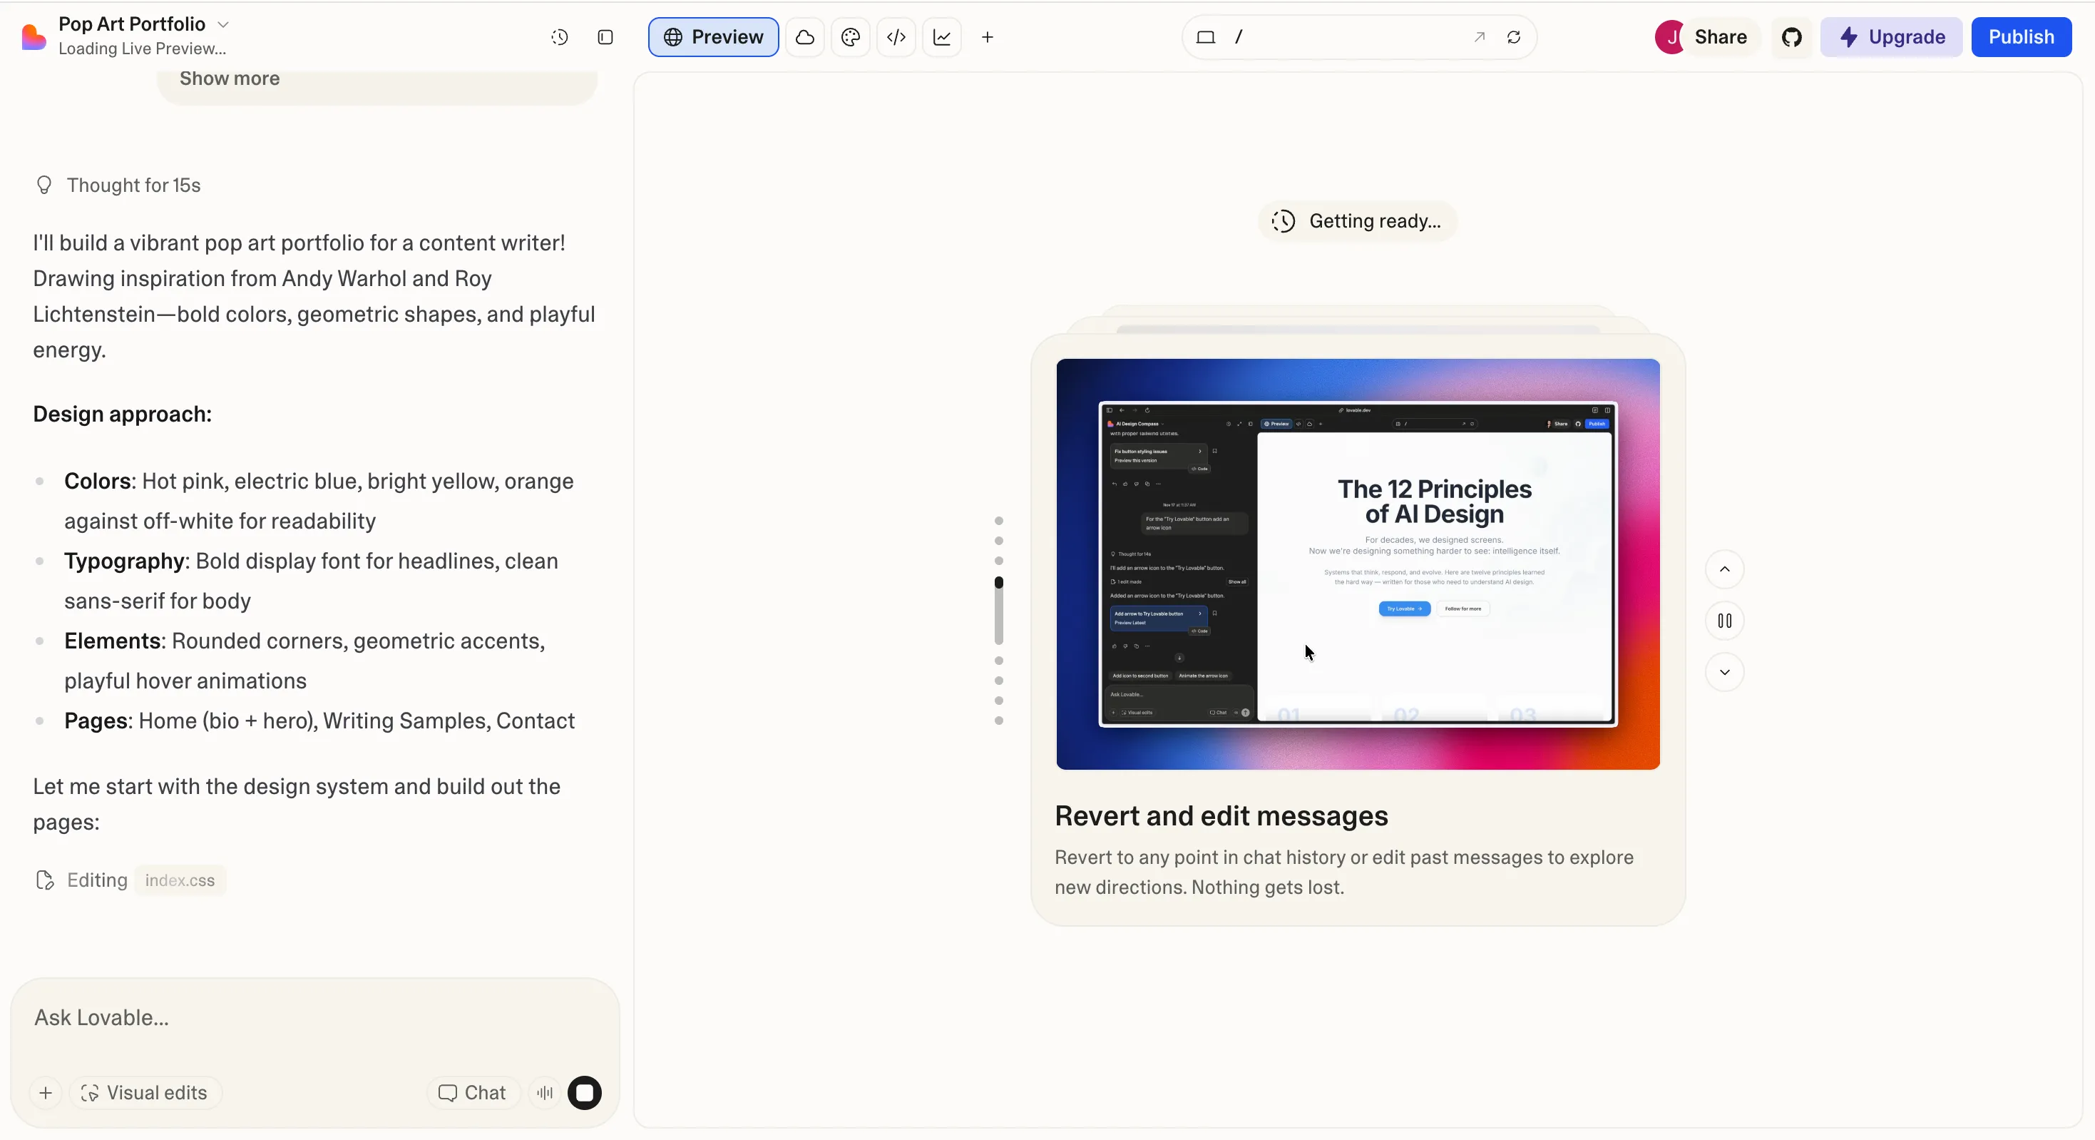Screen dimensions: 2095x1140
Task: Expand the Thought for 15s section
Action: pos(133,185)
